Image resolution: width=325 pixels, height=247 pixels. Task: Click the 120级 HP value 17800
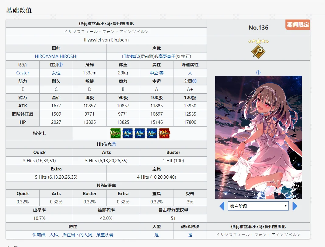pyautogui.click(x=190, y=122)
